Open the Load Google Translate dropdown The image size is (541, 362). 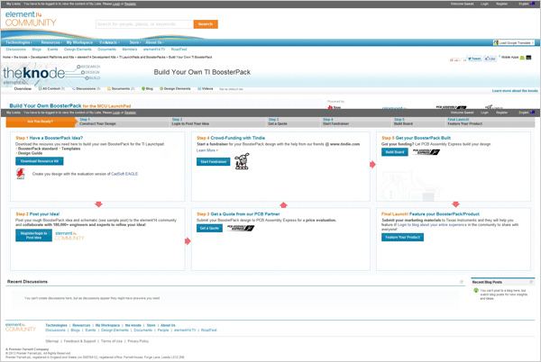514,42
